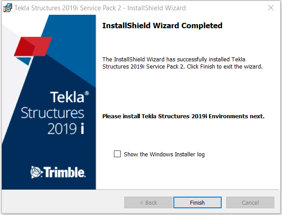Click the installer icon in title bar
This screenshot has height=215, width=282.
click(x=8, y=8)
